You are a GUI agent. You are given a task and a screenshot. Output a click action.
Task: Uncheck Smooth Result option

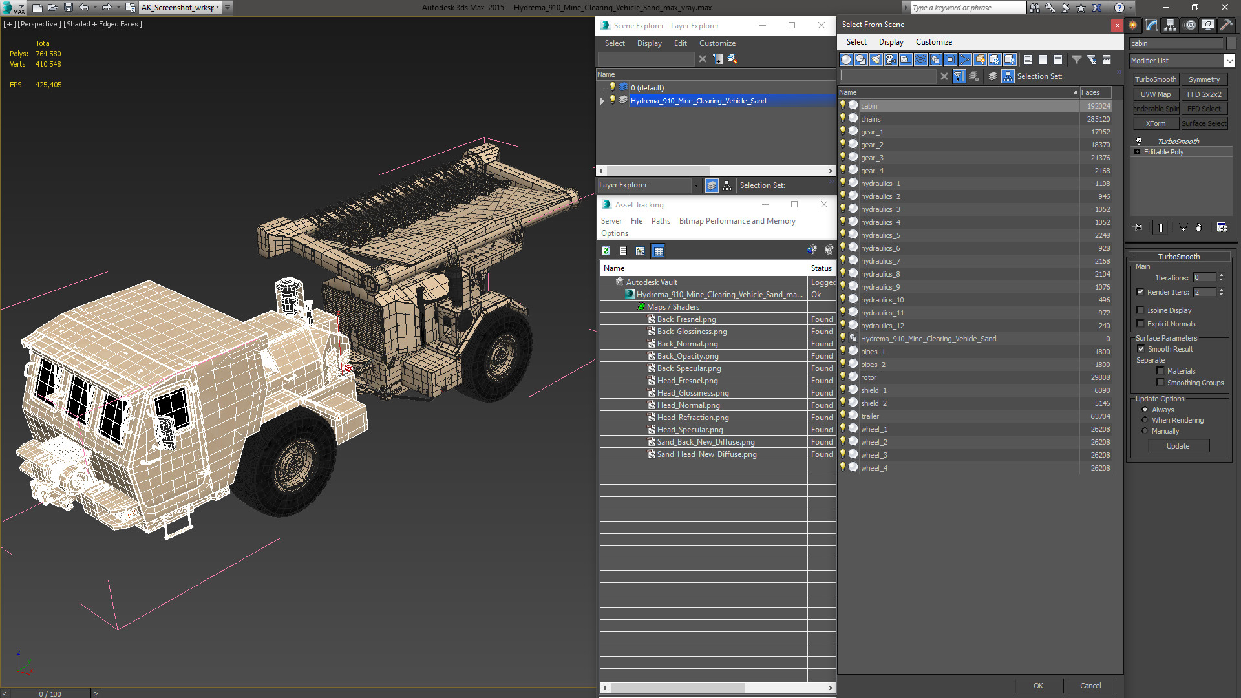coord(1141,349)
